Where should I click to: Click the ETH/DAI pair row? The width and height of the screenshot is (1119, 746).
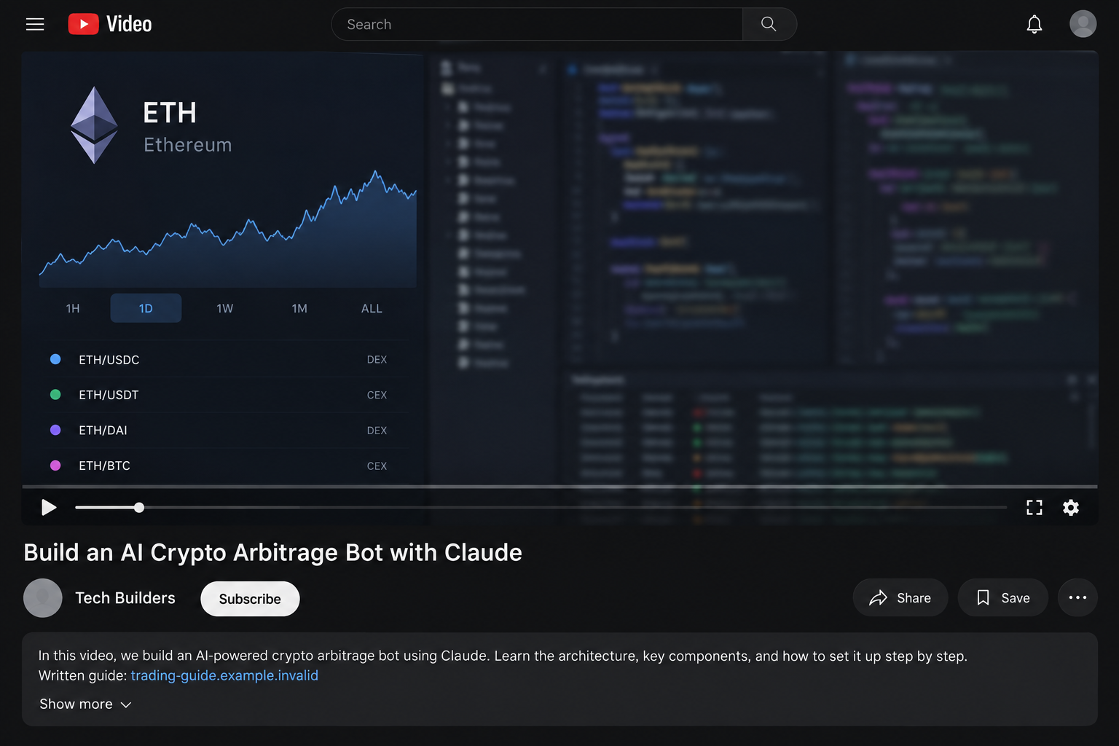coord(223,430)
